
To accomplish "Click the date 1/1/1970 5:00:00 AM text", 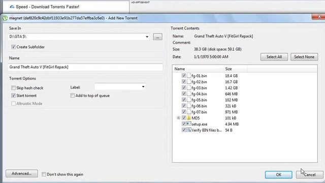I will (x=211, y=57).
